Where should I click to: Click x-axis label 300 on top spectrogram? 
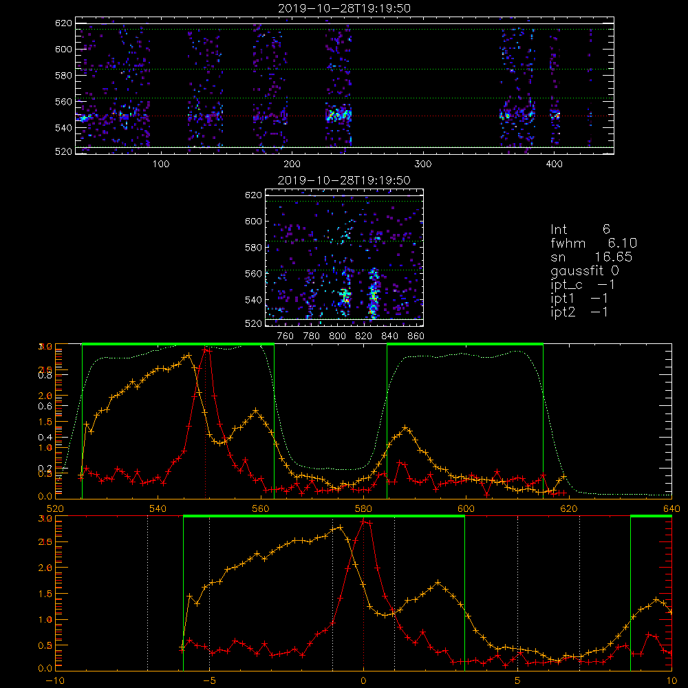pyautogui.click(x=423, y=164)
